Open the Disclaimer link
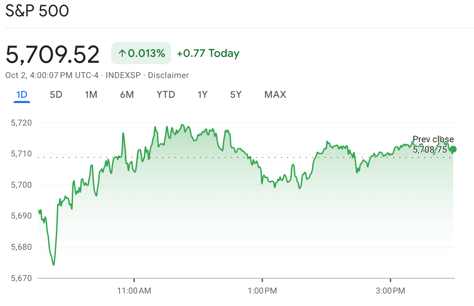Viewport: 474px width, 306px height. [169, 75]
